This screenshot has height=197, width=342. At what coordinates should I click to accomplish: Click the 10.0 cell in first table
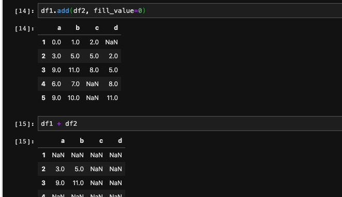point(73,98)
